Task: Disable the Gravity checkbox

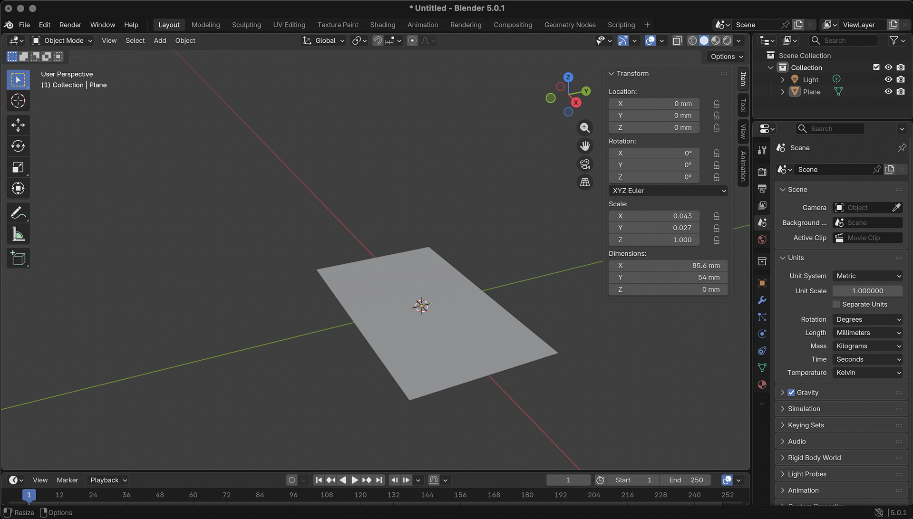Action: point(791,393)
